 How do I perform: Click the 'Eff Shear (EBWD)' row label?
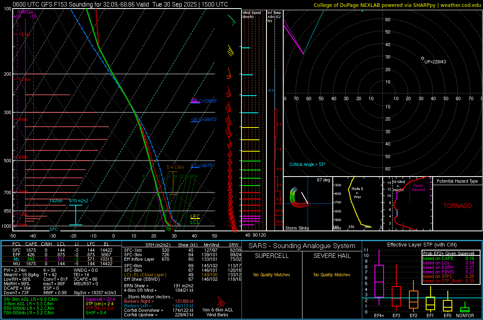(x=142, y=279)
